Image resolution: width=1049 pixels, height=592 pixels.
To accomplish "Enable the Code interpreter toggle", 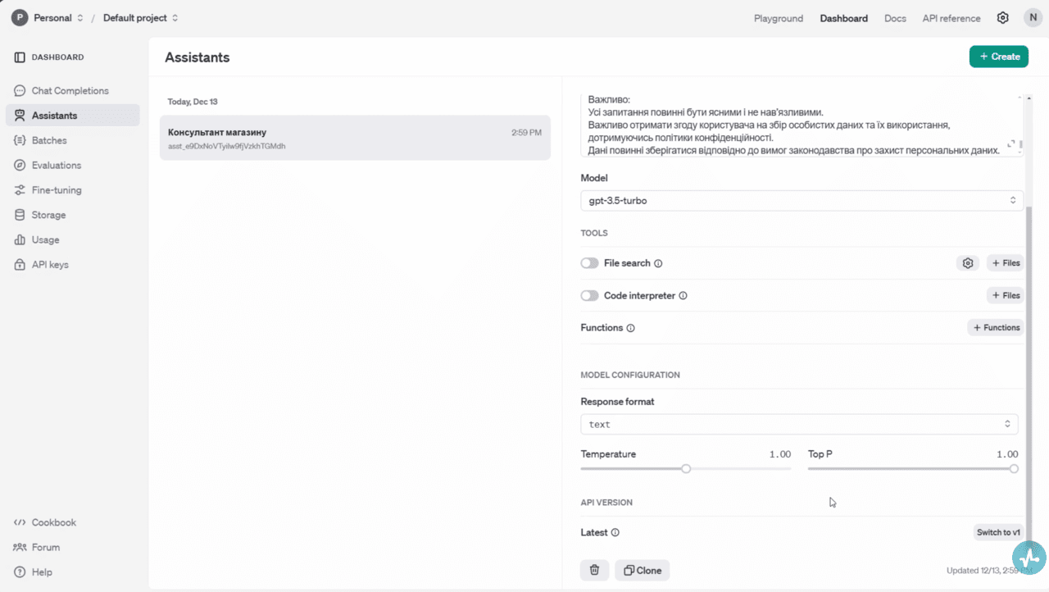I will tap(589, 296).
